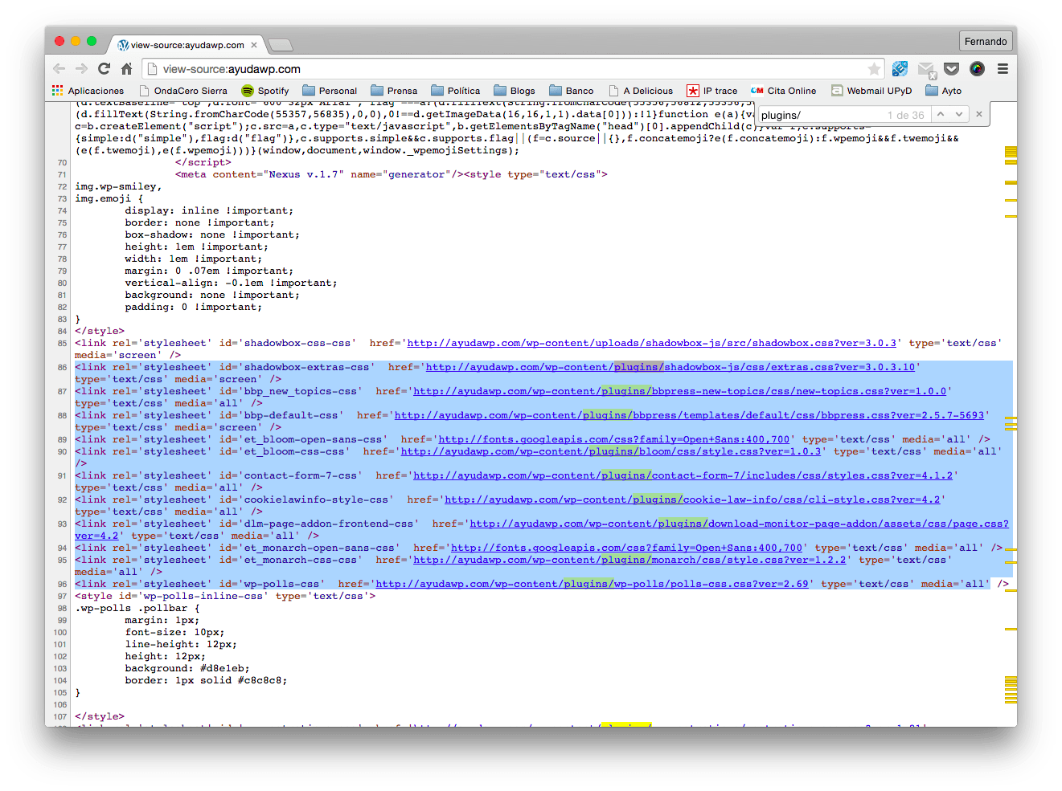
Task: Open the mail checker extension
Action: coord(926,69)
